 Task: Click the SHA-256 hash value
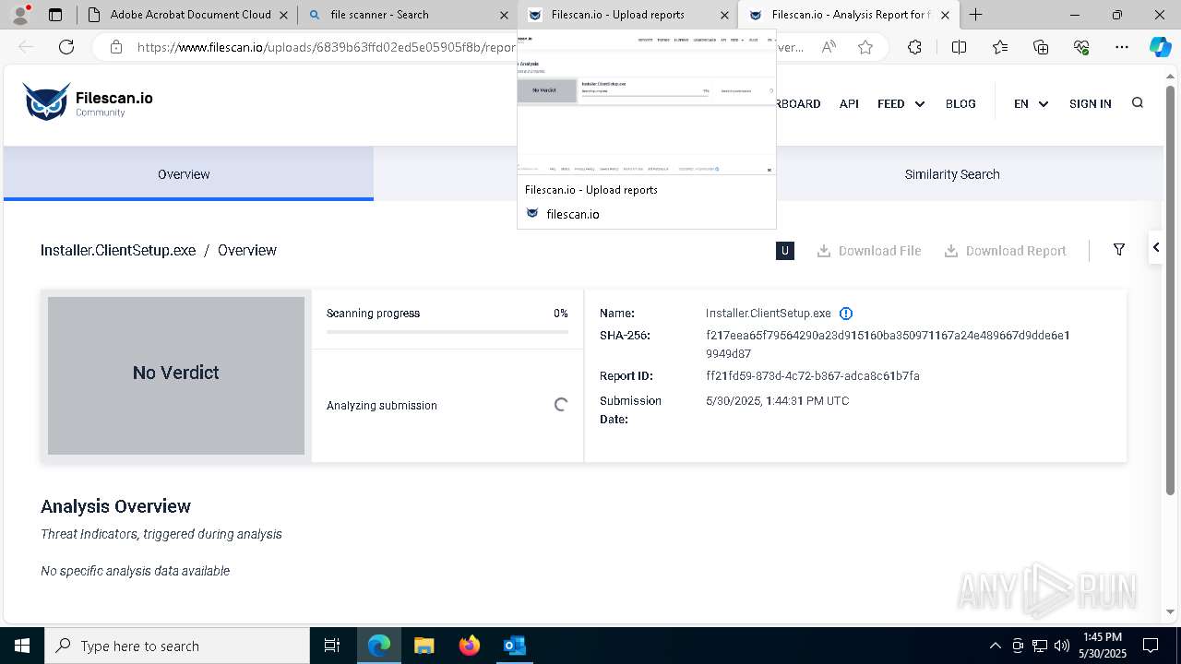pos(888,344)
